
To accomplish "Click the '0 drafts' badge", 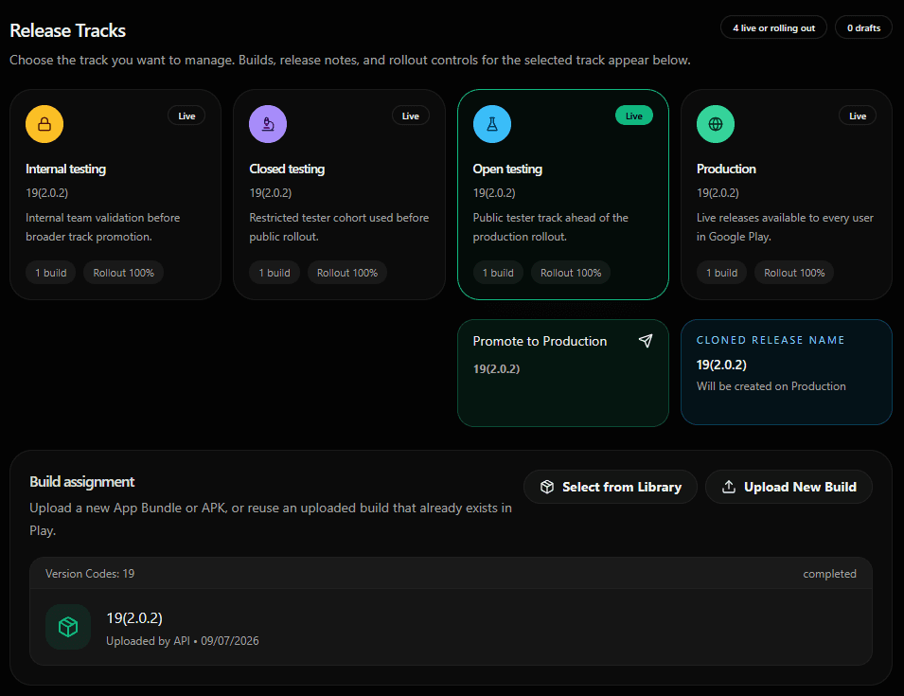I will [x=863, y=27].
